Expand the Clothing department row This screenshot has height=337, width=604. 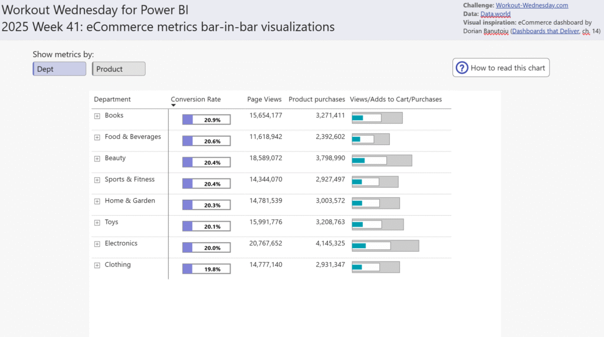point(97,265)
